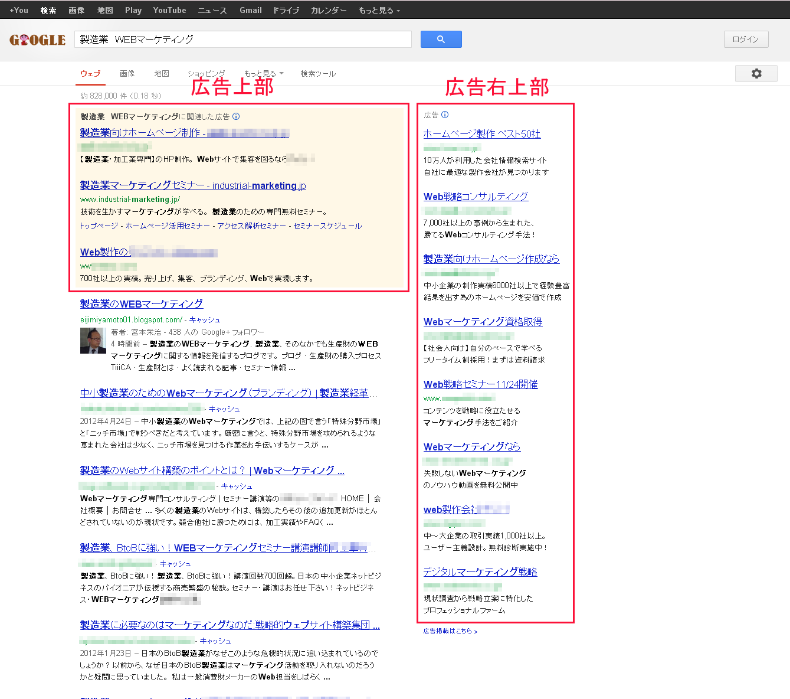Expand もっと見る in top black bar
The width and height of the screenshot is (790, 699).
pyautogui.click(x=379, y=10)
